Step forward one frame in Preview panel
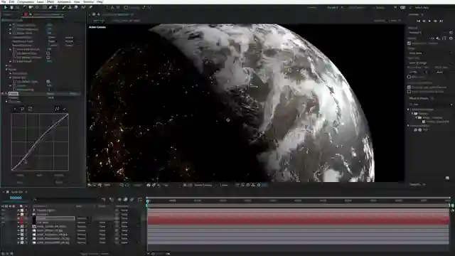This screenshot has width=455, height=256. pos(435,21)
